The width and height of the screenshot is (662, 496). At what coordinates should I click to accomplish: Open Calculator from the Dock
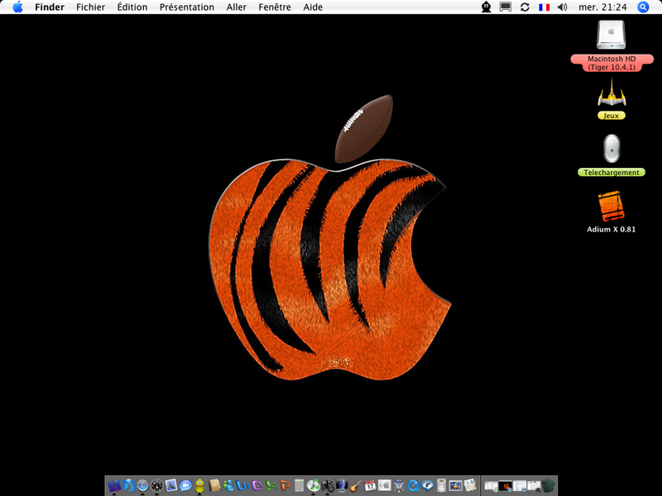point(300,486)
